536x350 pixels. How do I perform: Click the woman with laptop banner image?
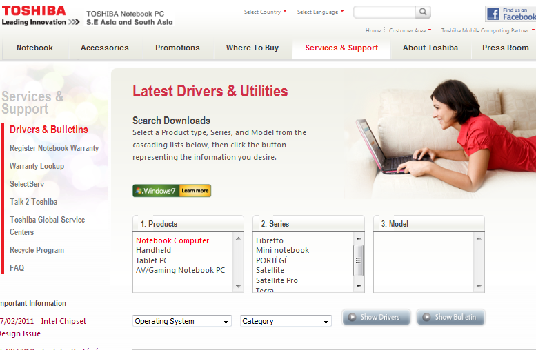(441, 138)
